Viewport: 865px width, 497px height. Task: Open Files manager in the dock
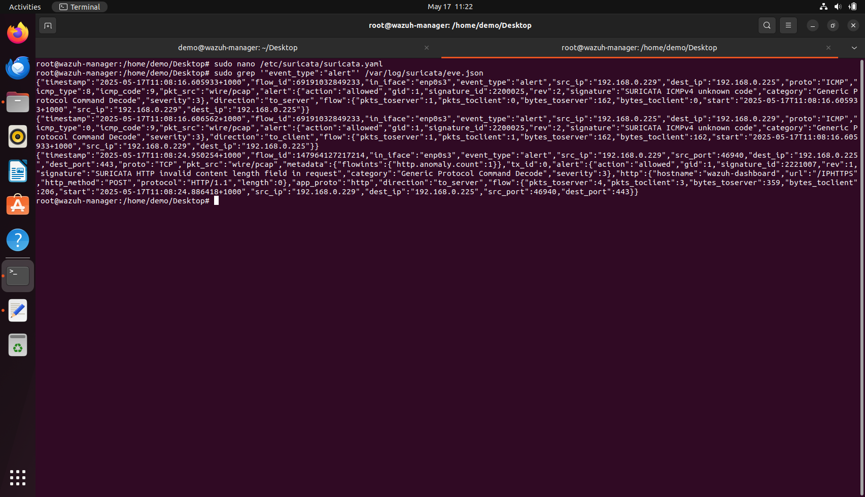point(18,102)
